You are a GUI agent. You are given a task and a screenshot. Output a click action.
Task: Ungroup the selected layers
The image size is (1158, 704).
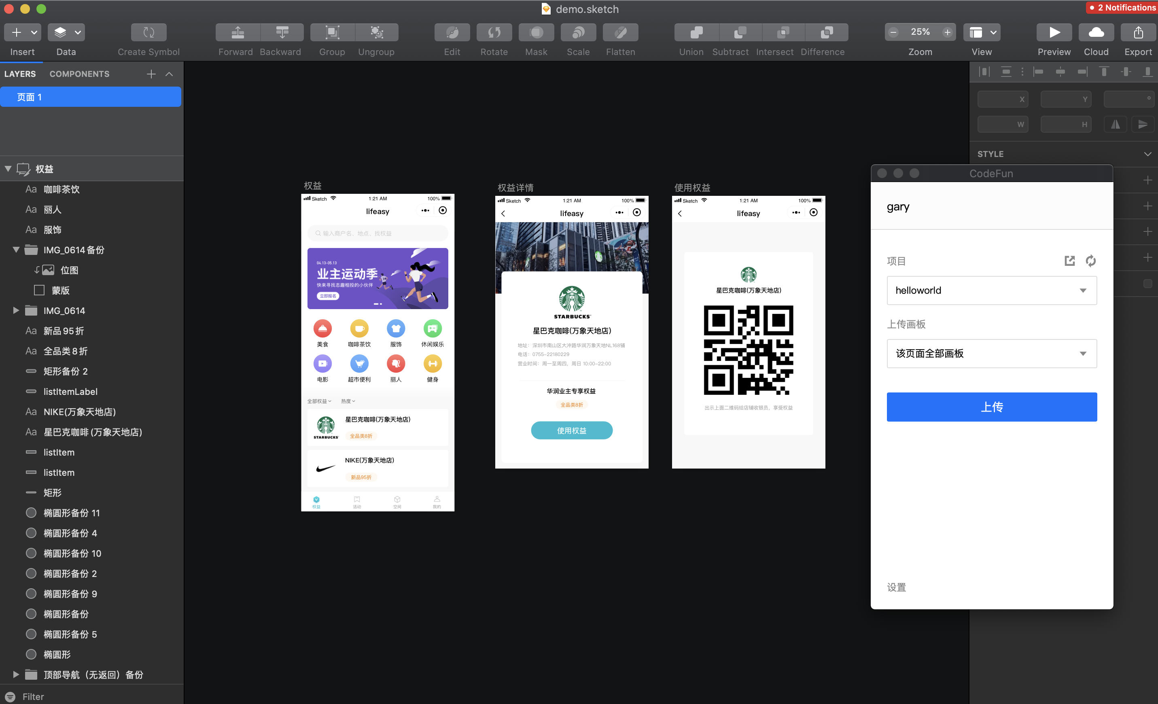377,32
